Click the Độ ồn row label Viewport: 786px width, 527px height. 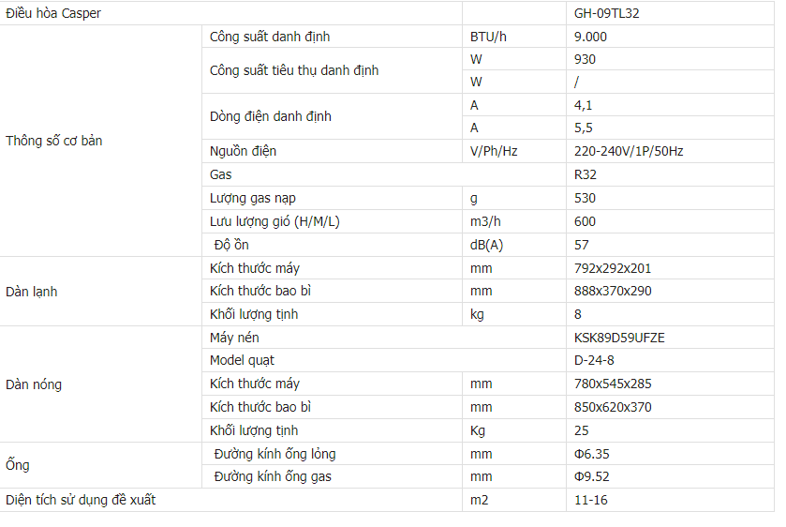coord(231,245)
